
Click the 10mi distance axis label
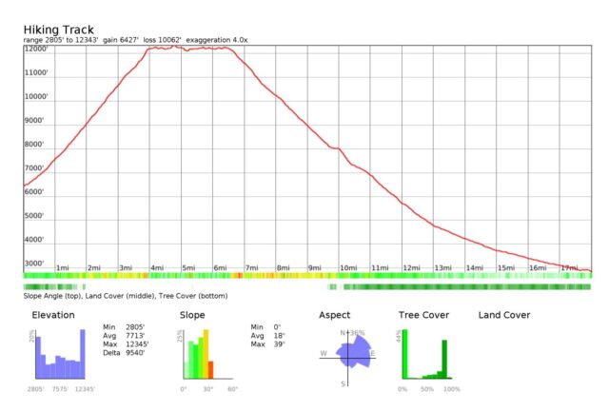point(348,268)
